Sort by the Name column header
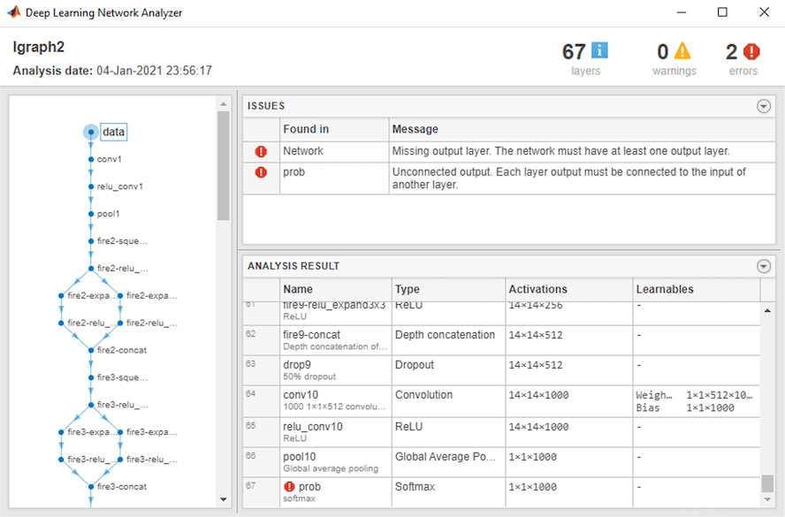 [x=334, y=289]
